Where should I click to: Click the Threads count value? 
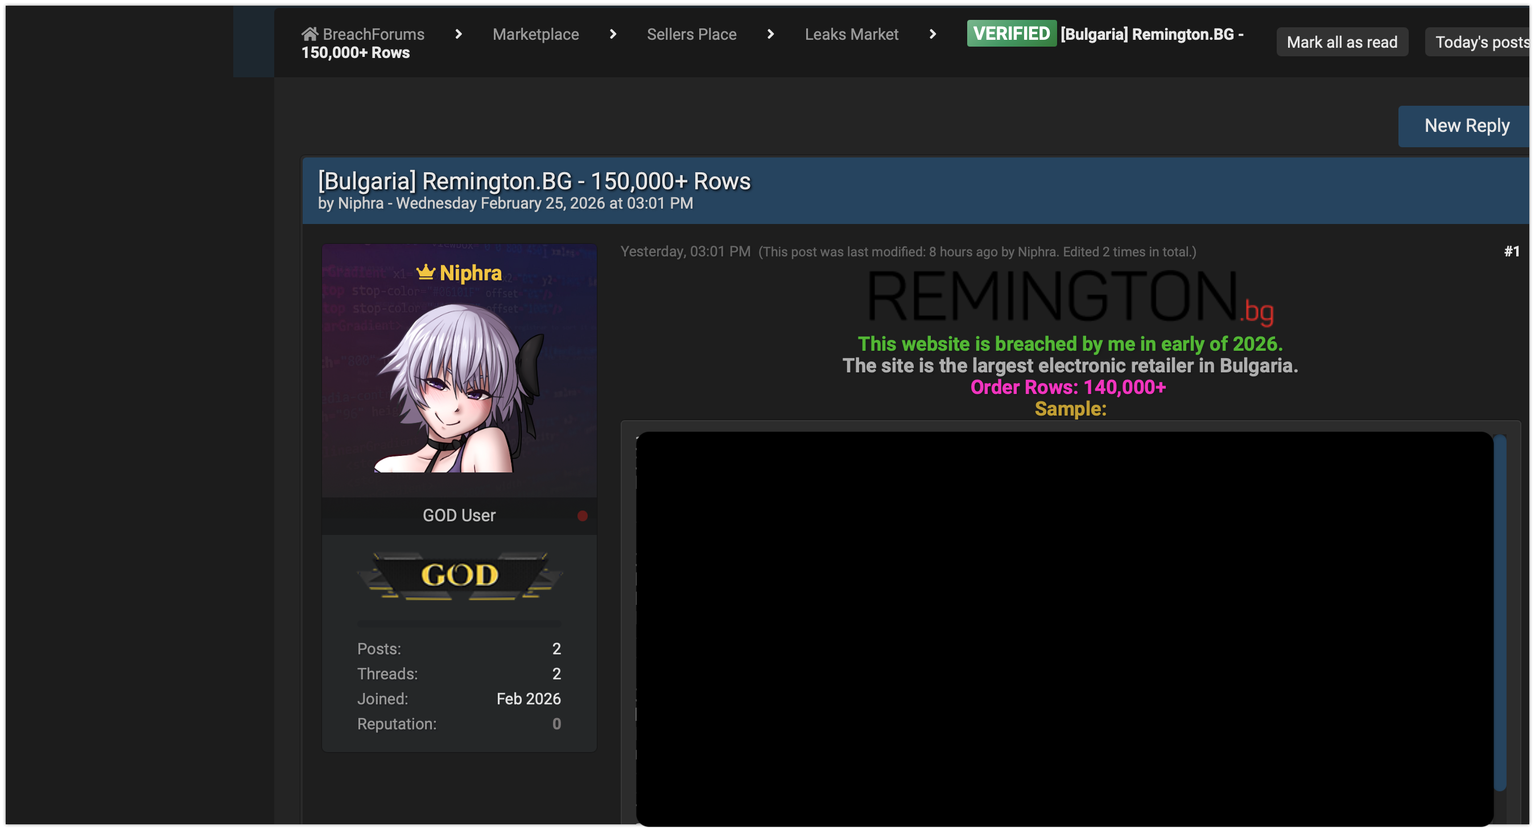[556, 674]
